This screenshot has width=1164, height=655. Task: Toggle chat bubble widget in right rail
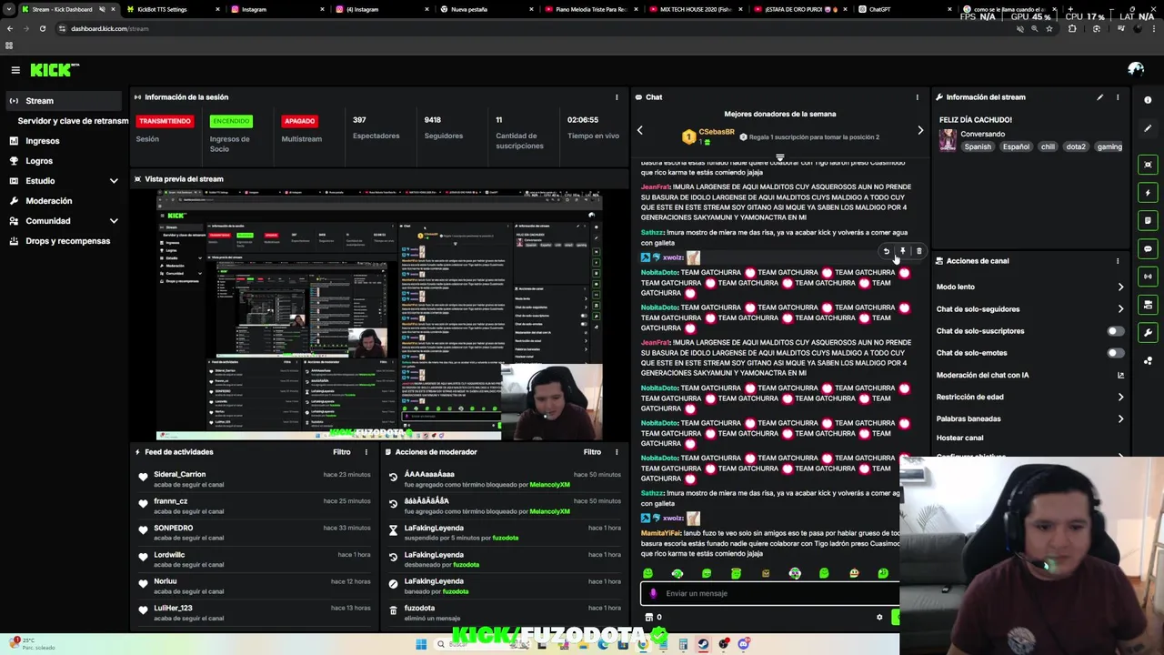click(1148, 248)
